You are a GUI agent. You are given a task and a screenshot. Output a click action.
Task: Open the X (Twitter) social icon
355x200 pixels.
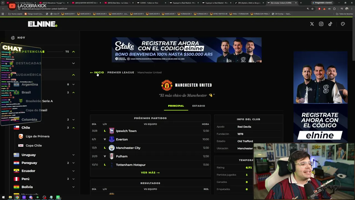coord(312,24)
